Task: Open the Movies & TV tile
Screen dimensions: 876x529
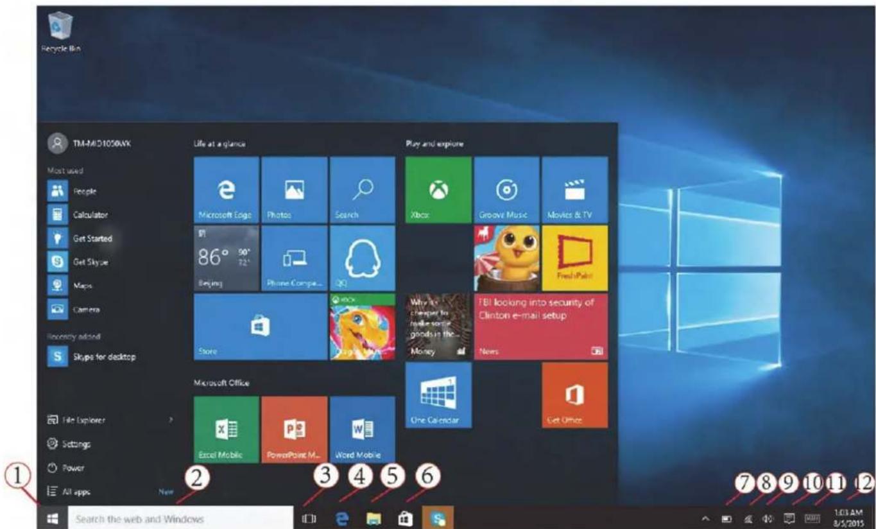Action: pyautogui.click(x=574, y=189)
